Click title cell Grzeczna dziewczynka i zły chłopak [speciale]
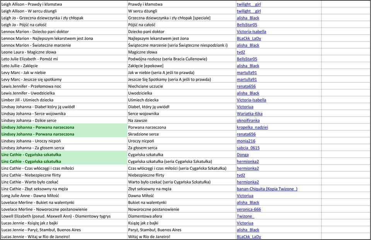 [x=182, y=18]
